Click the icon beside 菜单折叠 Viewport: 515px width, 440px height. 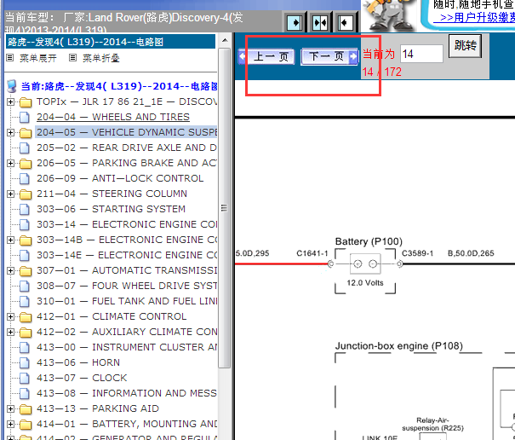click(72, 58)
